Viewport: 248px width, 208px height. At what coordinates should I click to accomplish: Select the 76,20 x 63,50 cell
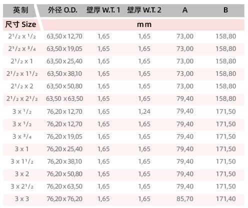(64, 187)
